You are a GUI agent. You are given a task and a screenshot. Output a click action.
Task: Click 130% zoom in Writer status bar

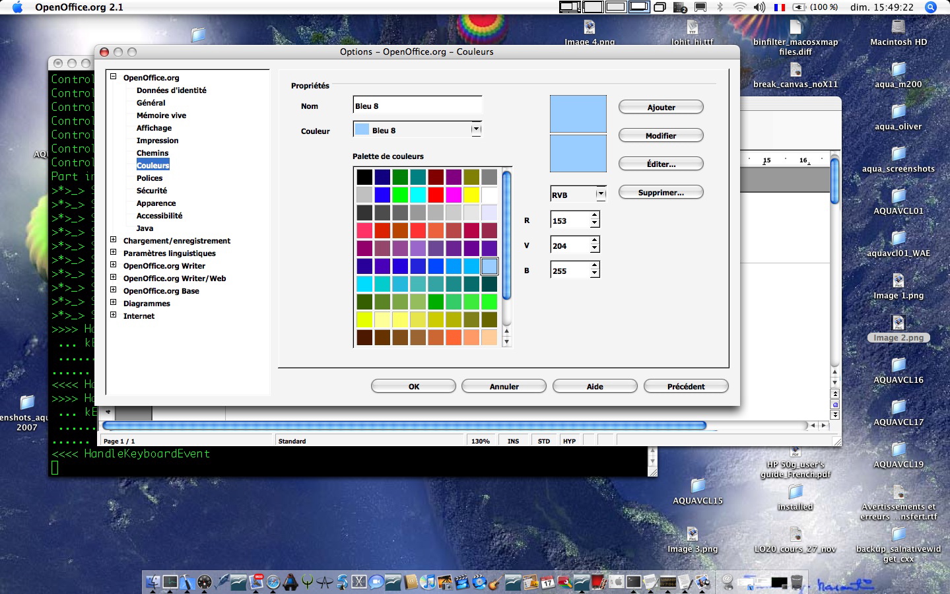tap(481, 441)
